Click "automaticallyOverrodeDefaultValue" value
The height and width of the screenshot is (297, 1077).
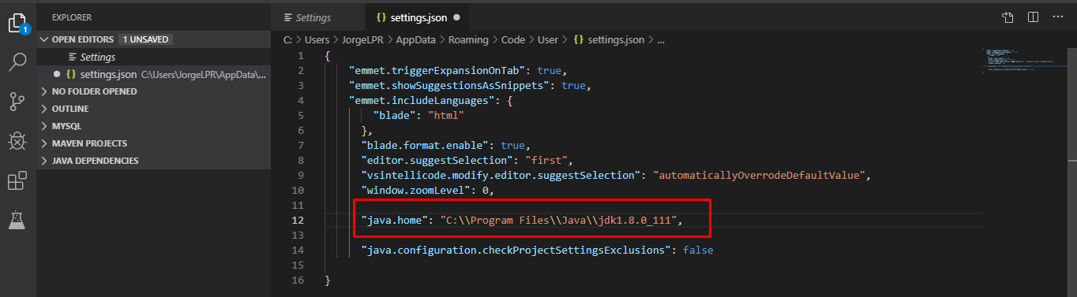[759, 176]
